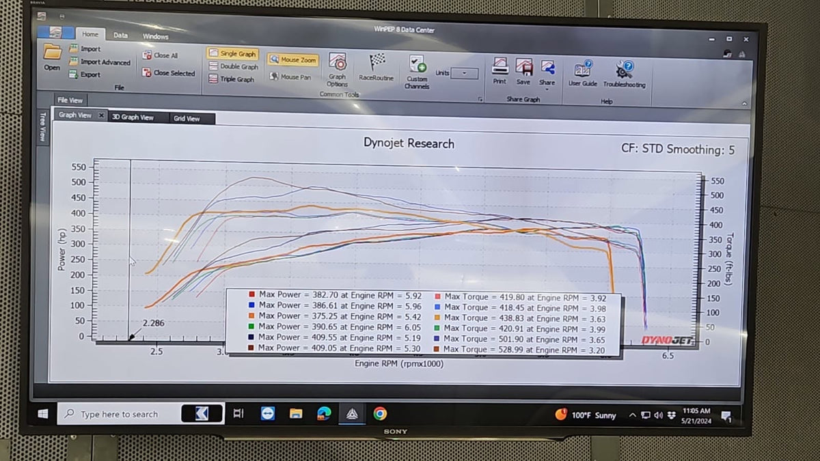Open Google Chrome from the taskbar
820x461 pixels.
point(380,413)
